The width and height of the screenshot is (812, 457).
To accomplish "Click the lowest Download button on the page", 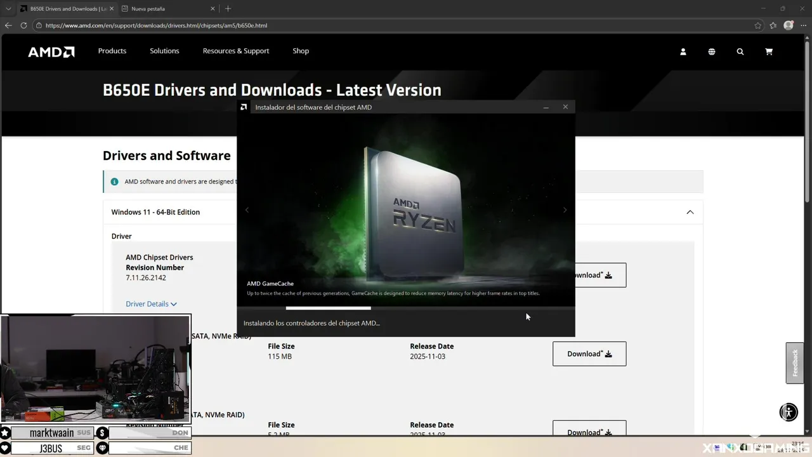I will point(589,428).
